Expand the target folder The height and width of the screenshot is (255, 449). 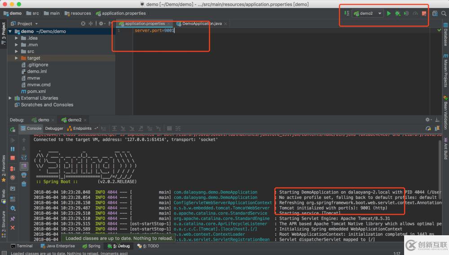click(16, 58)
